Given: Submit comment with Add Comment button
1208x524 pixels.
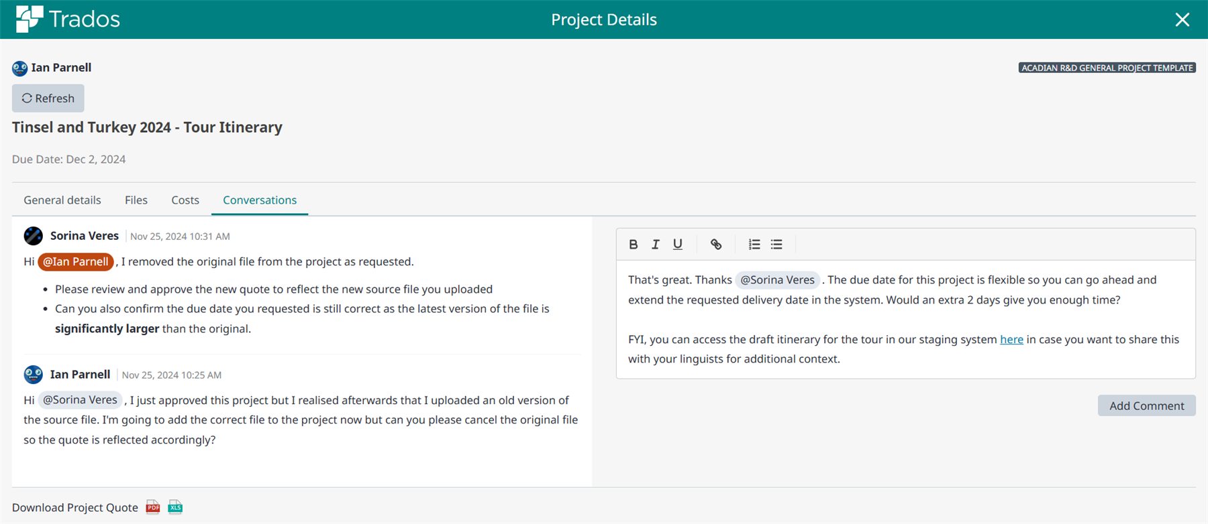Looking at the screenshot, I should click(x=1146, y=405).
